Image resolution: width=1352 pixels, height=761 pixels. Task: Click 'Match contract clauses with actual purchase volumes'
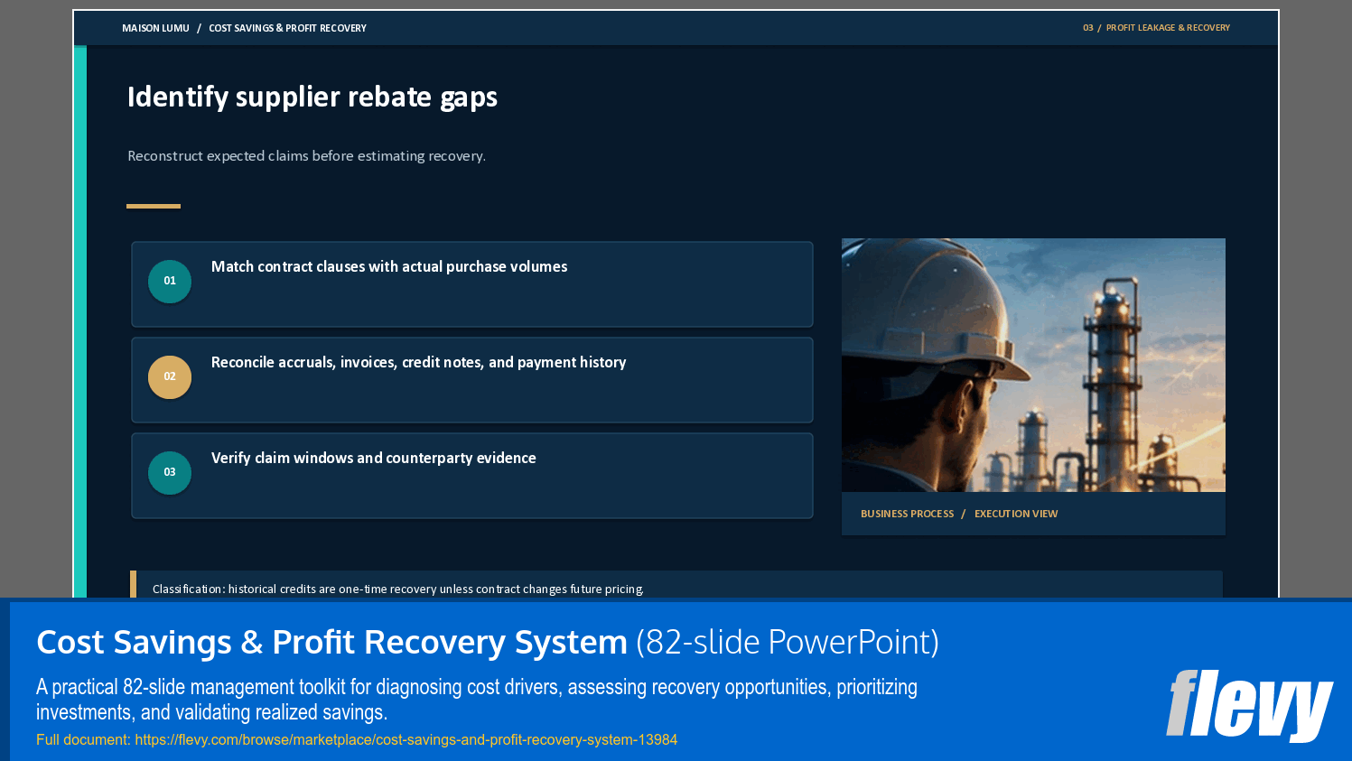389,267
